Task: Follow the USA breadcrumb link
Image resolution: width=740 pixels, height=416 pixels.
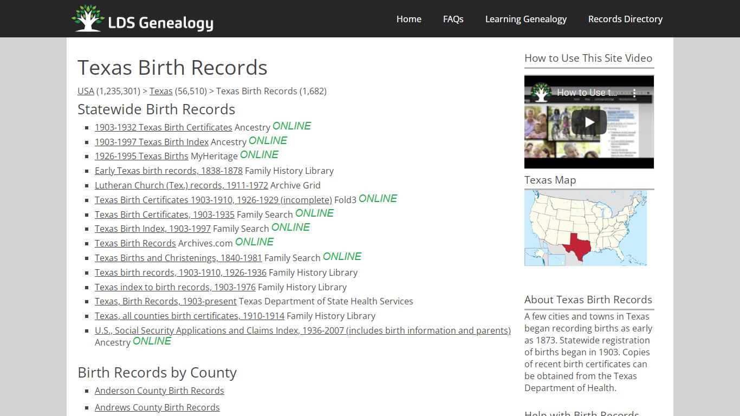Action: pyautogui.click(x=86, y=91)
